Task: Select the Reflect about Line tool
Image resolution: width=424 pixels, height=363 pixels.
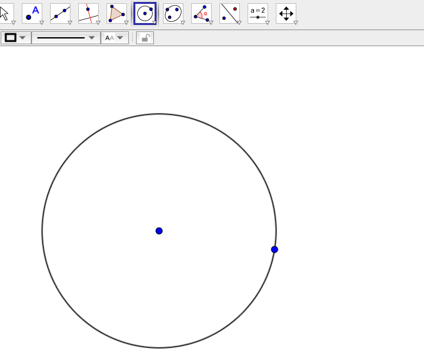Action: coord(229,13)
